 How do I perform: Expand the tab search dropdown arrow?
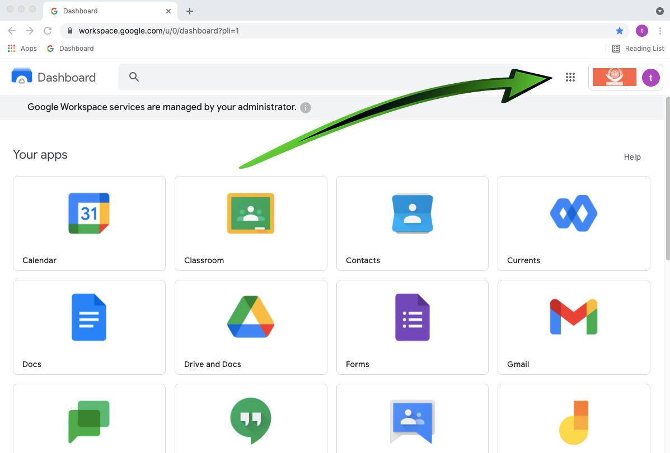(x=659, y=11)
